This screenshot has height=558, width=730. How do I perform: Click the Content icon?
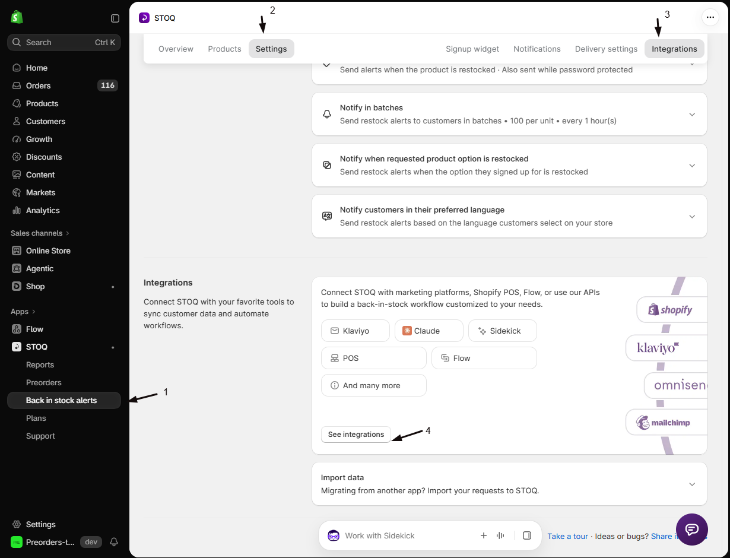coord(17,175)
